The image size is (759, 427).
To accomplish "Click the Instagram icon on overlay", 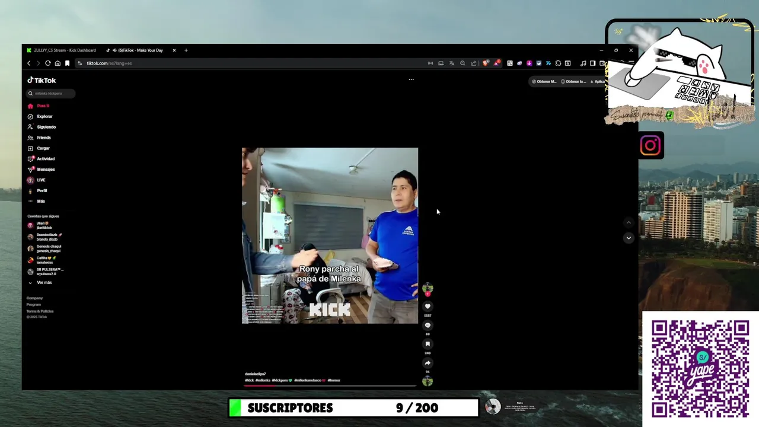I will pyautogui.click(x=650, y=145).
